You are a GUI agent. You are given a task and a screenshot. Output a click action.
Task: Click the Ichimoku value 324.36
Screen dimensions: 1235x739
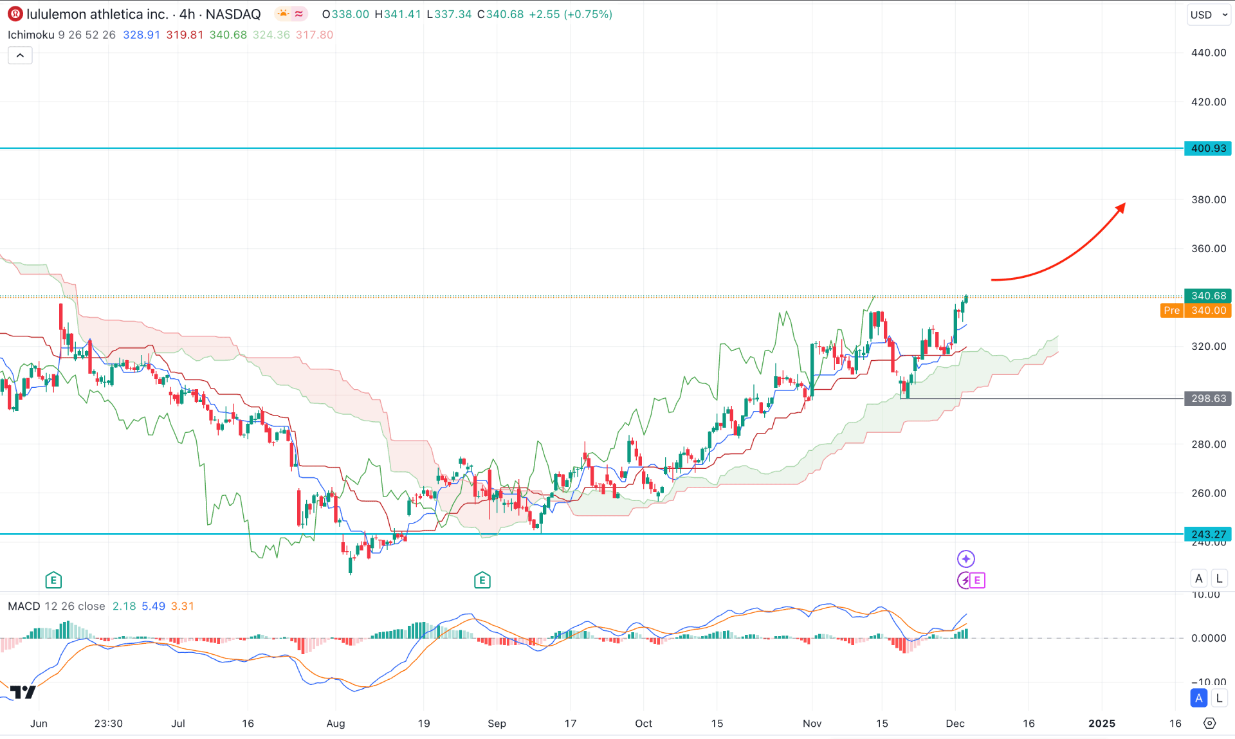[x=271, y=35]
